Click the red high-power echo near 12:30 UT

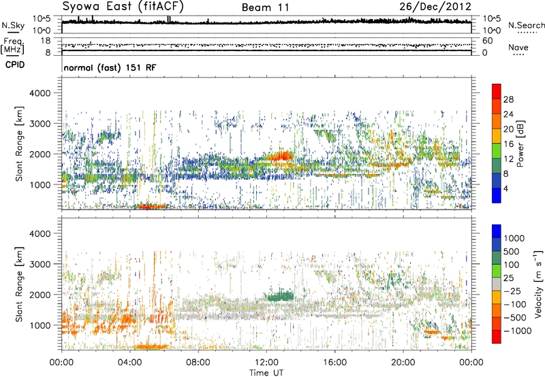tap(281, 156)
